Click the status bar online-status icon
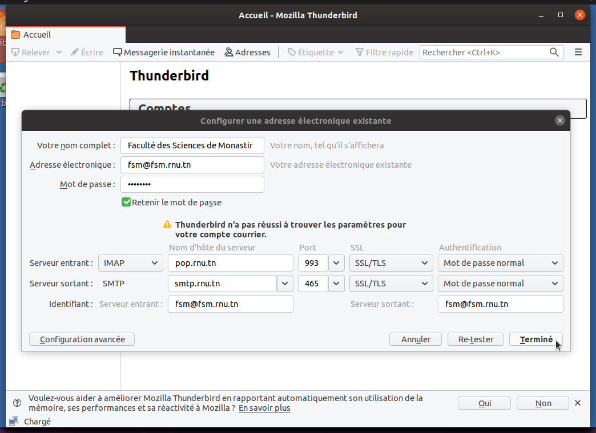Viewport: 596px width, 433px height. pos(14,421)
